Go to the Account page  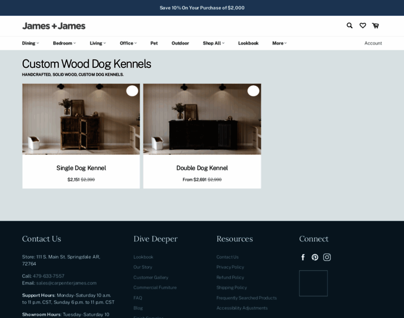pos(373,43)
